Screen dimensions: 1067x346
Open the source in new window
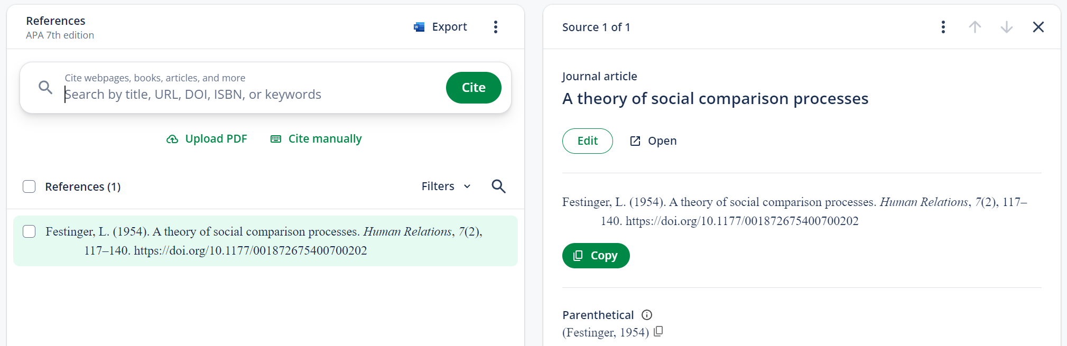point(653,141)
